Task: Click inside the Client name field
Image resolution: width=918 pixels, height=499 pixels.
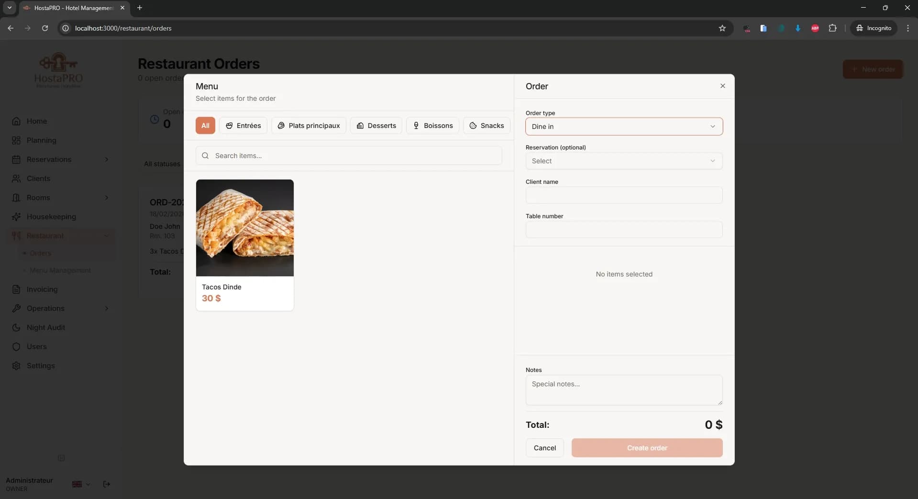Action: pos(623,195)
